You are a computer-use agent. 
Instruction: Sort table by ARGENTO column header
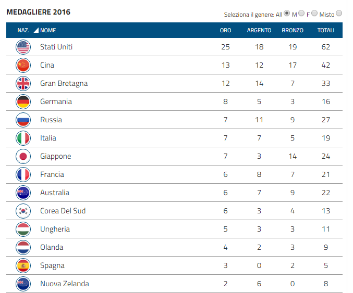click(259, 30)
